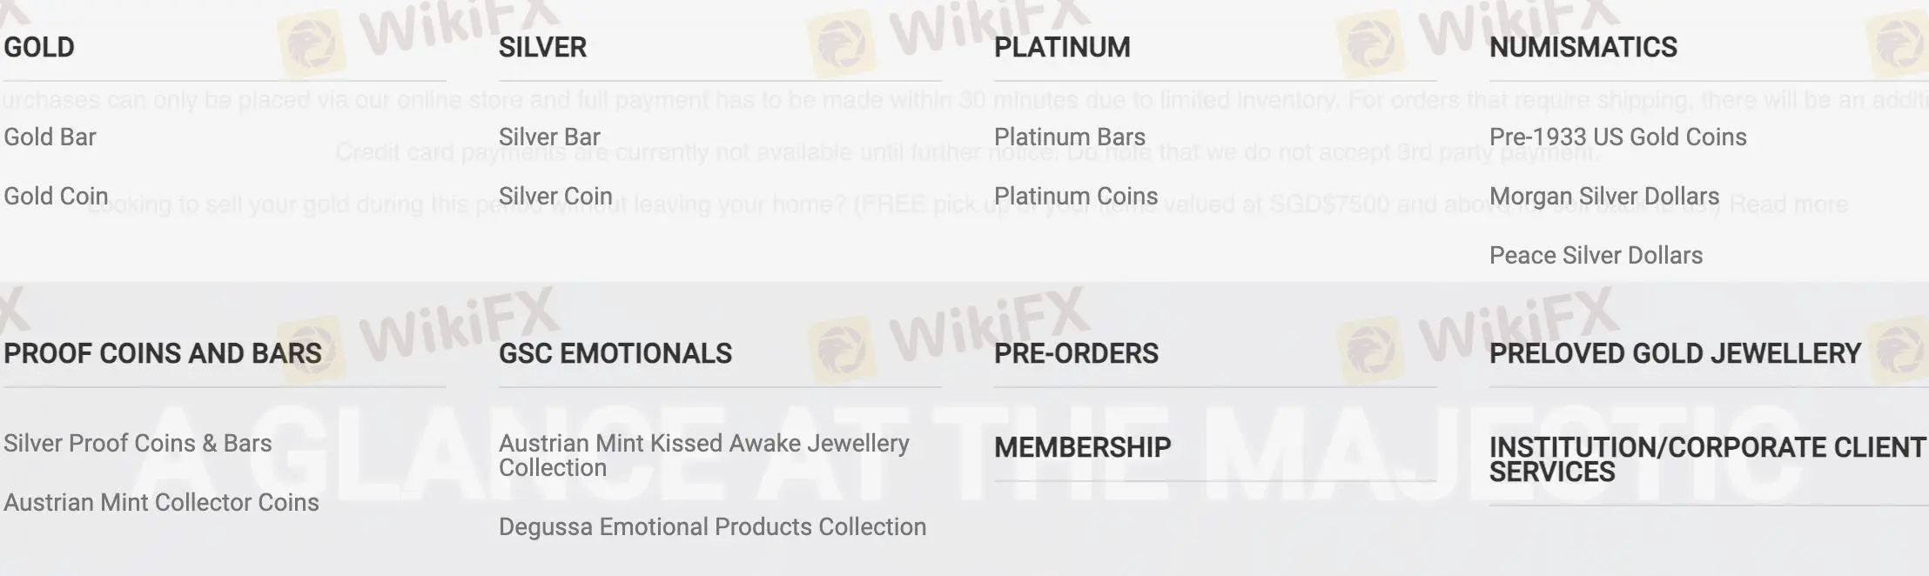Open Degussa Emotional Products Collection
This screenshot has width=1929, height=576.
coord(712,526)
